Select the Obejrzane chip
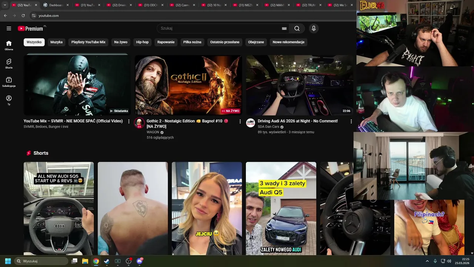Screen dimensions: 474x267 coord(256,42)
